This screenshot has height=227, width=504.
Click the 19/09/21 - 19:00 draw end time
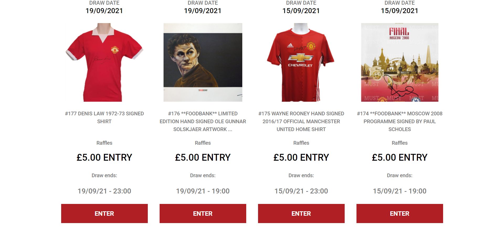[x=203, y=191]
